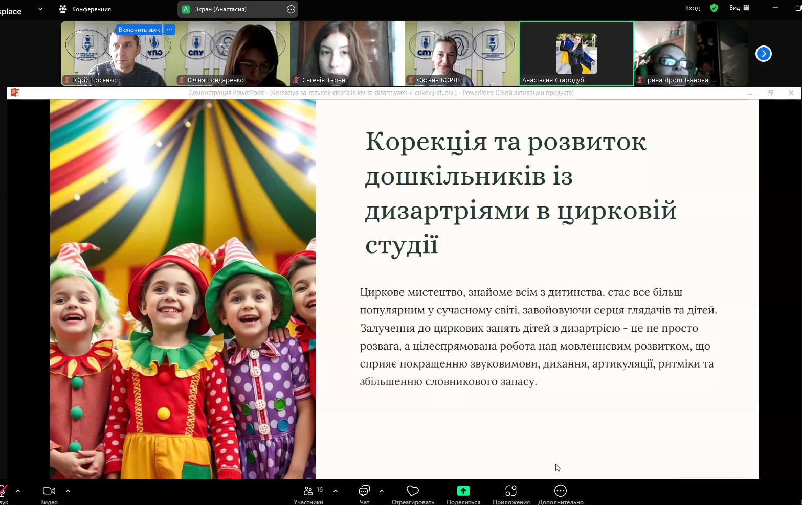Screen dimensions: 802x505
Task: Click the green encryption shield icon
Action: coord(714,8)
